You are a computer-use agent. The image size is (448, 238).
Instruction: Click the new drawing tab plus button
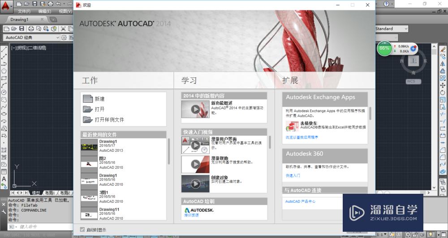53,20
